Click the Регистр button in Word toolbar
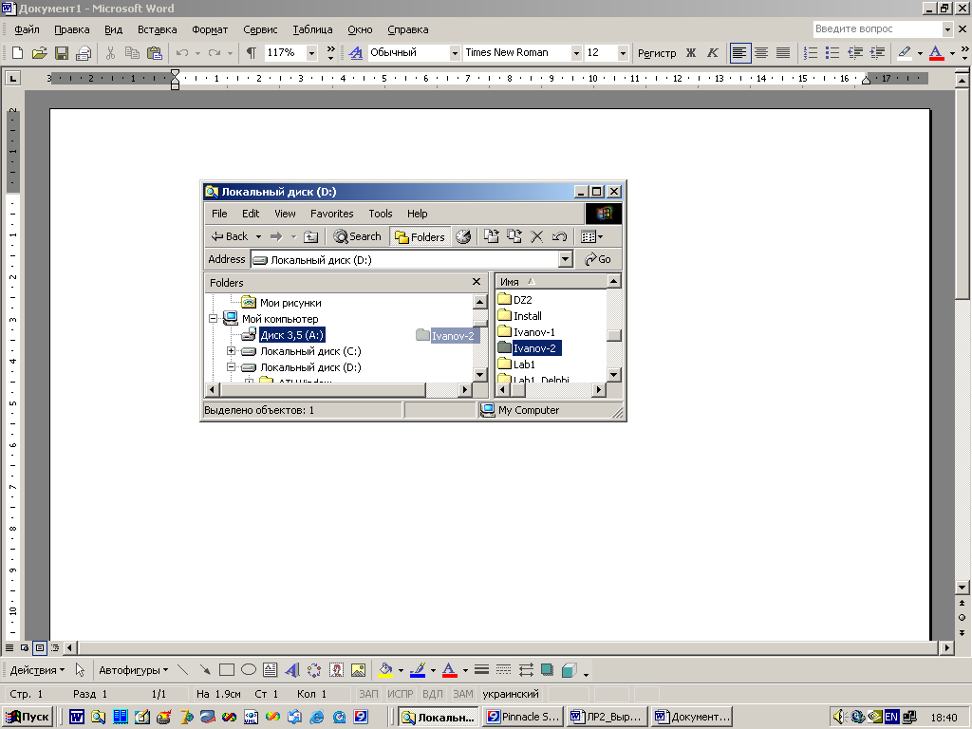 pyautogui.click(x=657, y=53)
